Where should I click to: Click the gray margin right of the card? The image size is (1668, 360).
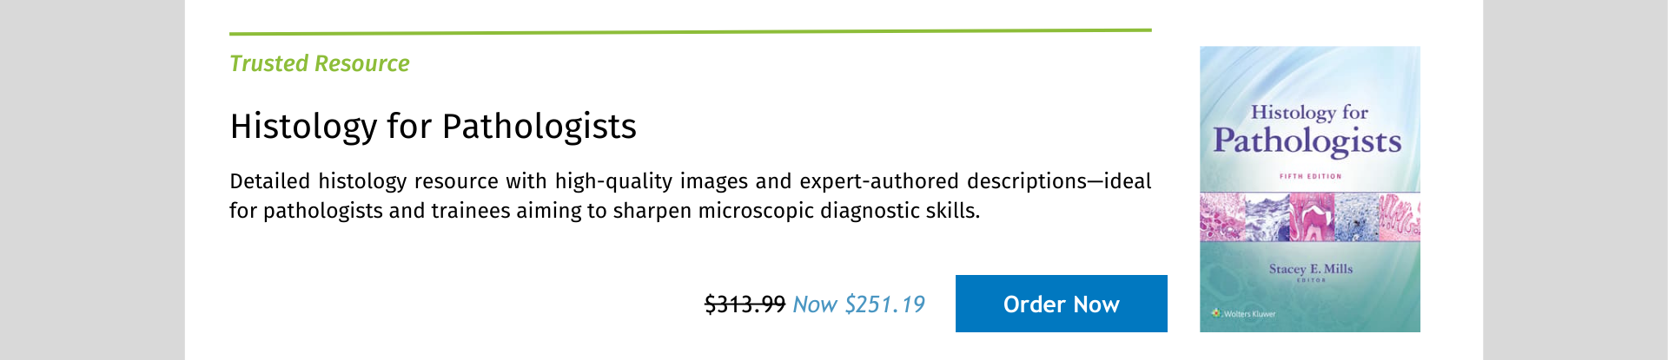tap(1575, 180)
